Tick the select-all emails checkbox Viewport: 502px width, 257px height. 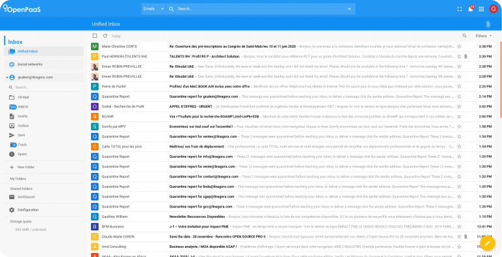tap(95, 36)
